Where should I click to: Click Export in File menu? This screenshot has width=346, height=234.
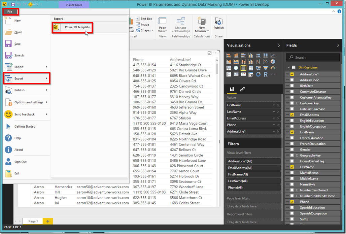coord(27,78)
